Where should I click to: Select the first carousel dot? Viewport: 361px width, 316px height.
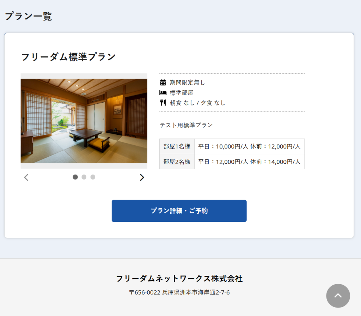click(75, 177)
